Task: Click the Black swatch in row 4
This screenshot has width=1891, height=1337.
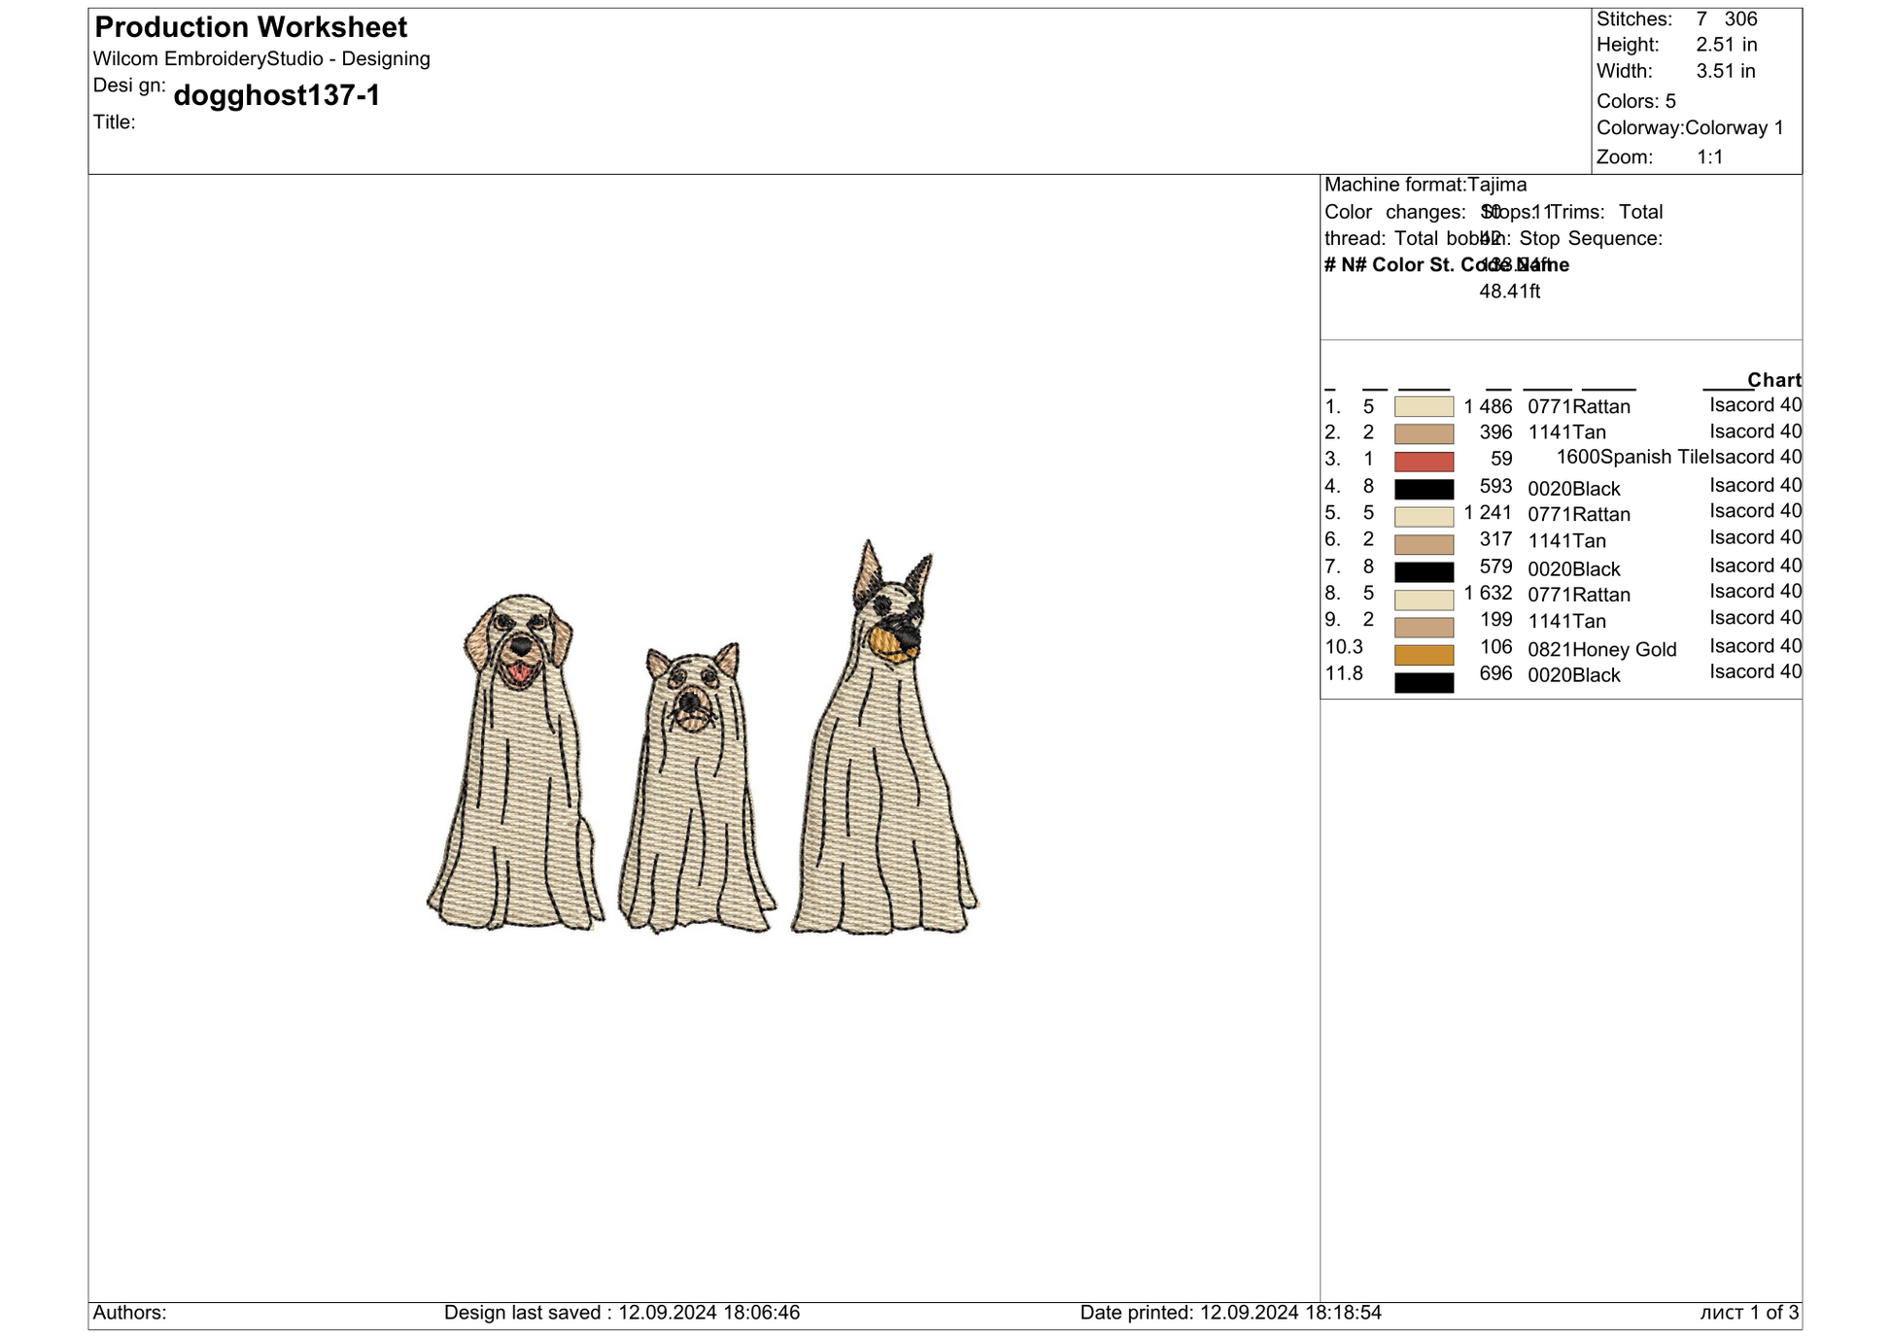Action: (1423, 489)
